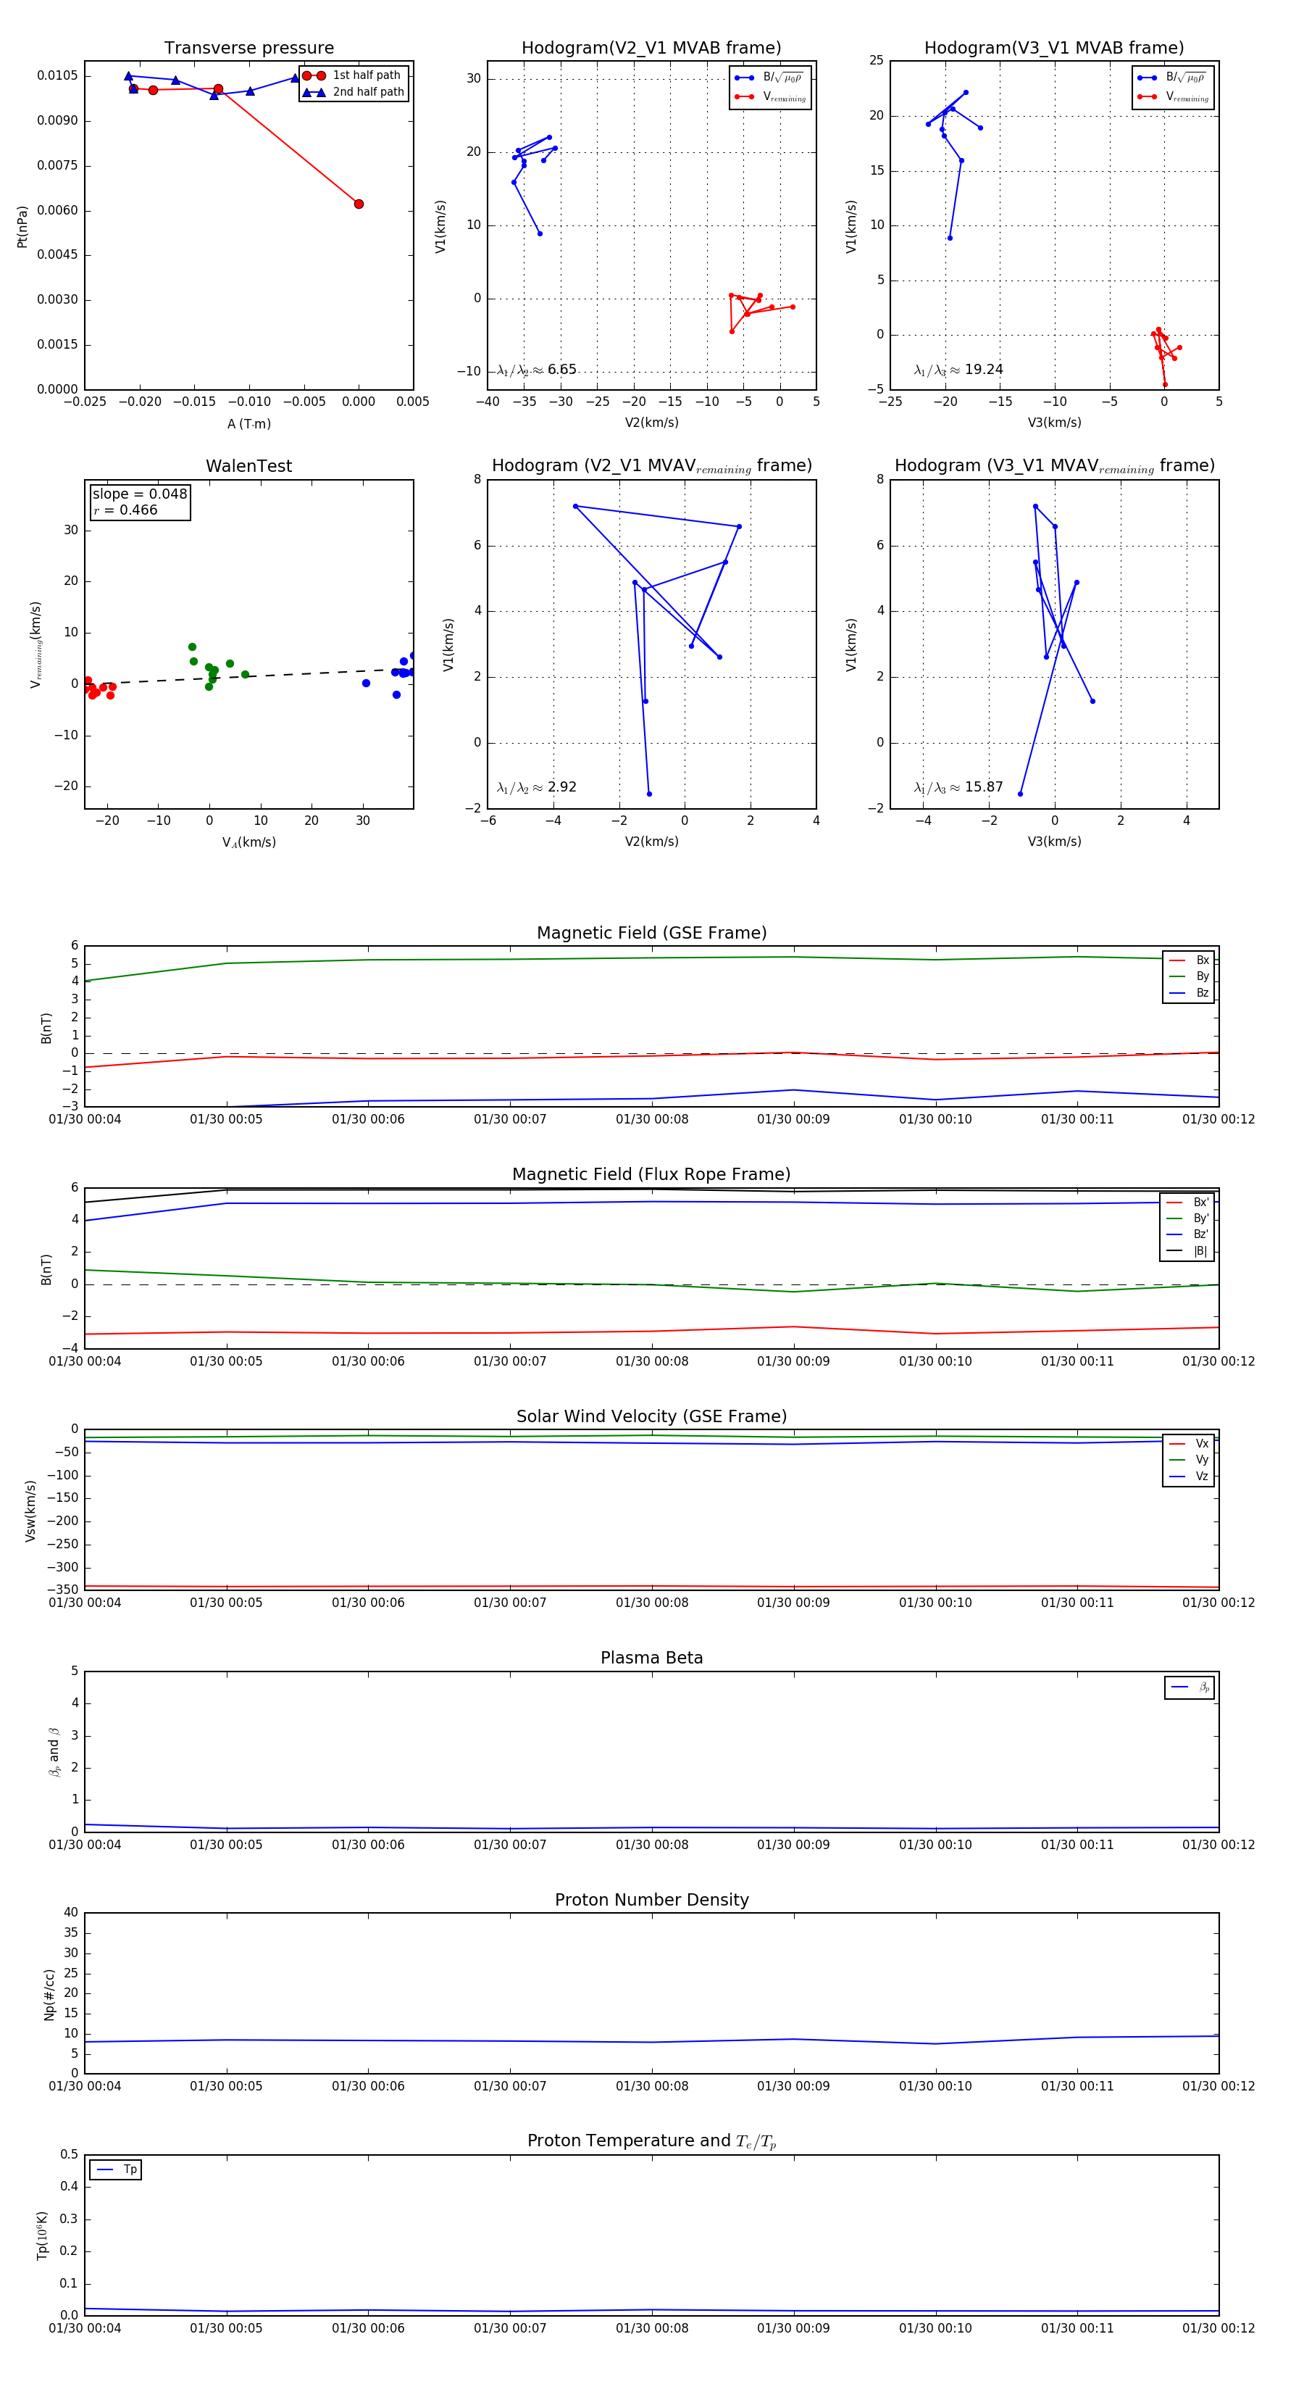
Task: Click the "Magnetic Field (Flux Rope Frame)" title
Action: pos(651,1175)
